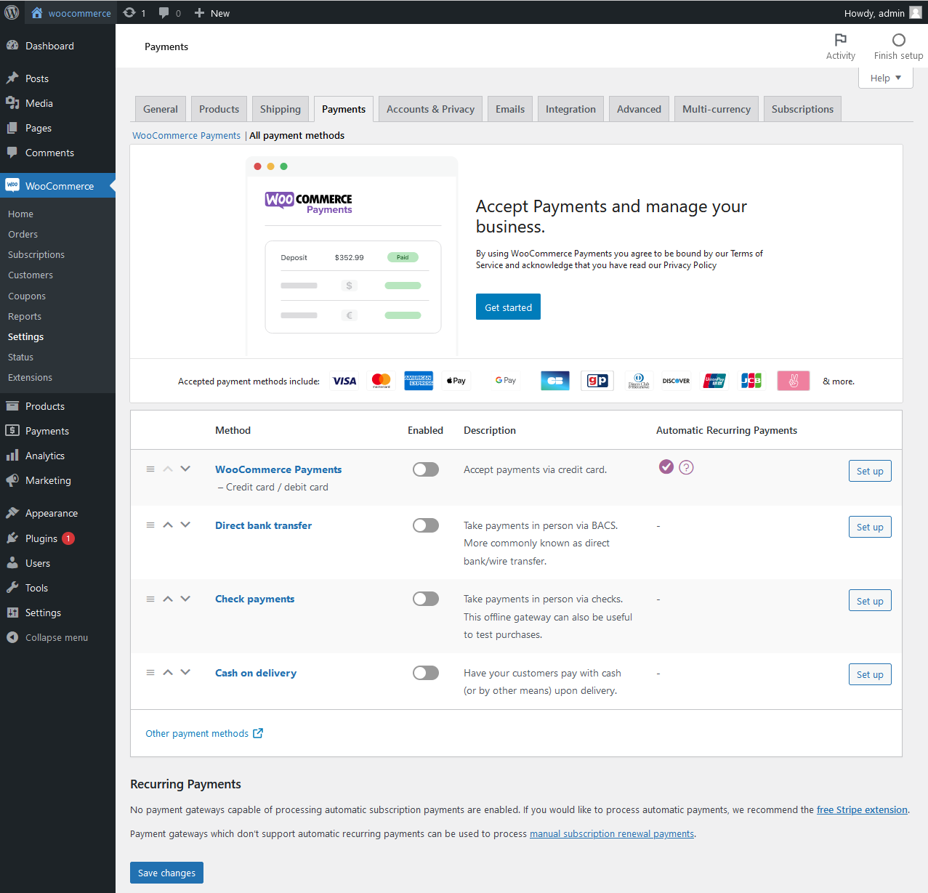Enable Cash on delivery toggle
The height and width of the screenshot is (893, 928).
pos(426,673)
